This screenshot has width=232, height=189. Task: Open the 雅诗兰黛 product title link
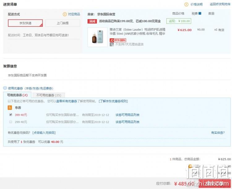coord(137,31)
